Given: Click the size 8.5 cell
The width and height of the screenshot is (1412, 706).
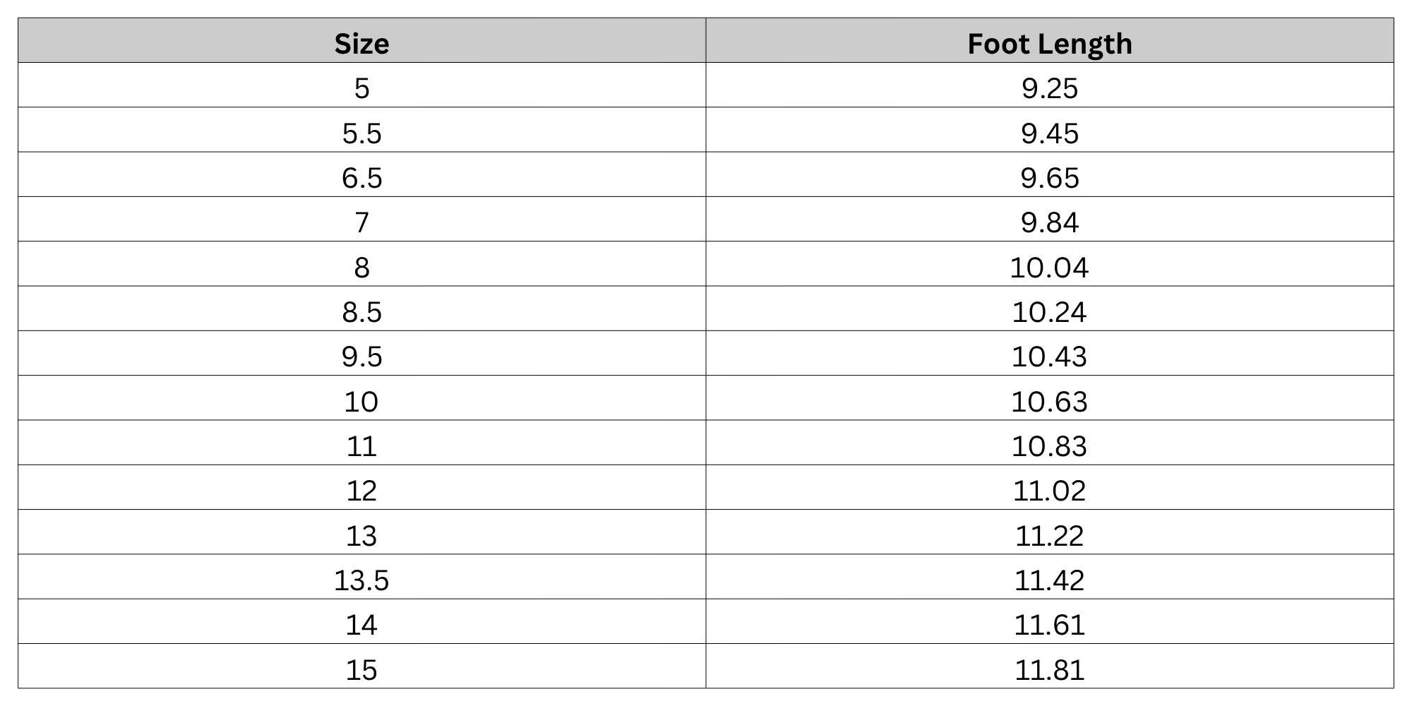Looking at the screenshot, I should pos(361,309).
